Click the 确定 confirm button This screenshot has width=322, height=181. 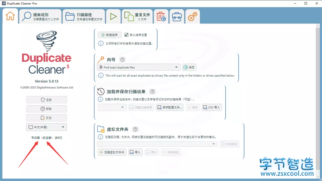tap(189, 67)
